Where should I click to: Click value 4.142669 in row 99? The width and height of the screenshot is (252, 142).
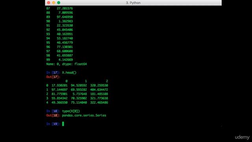point(66,60)
